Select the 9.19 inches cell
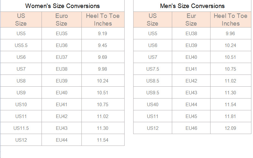This screenshot has width=253, height=158. click(x=103, y=34)
